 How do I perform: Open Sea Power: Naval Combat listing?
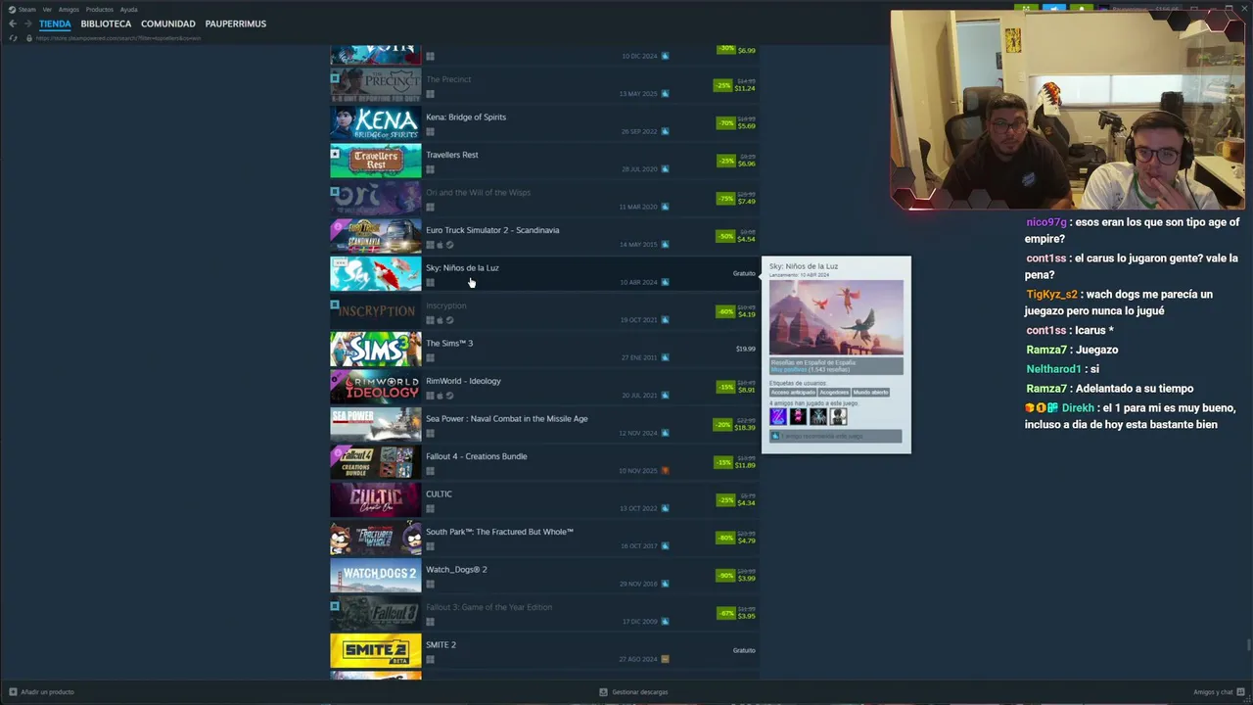coord(507,419)
